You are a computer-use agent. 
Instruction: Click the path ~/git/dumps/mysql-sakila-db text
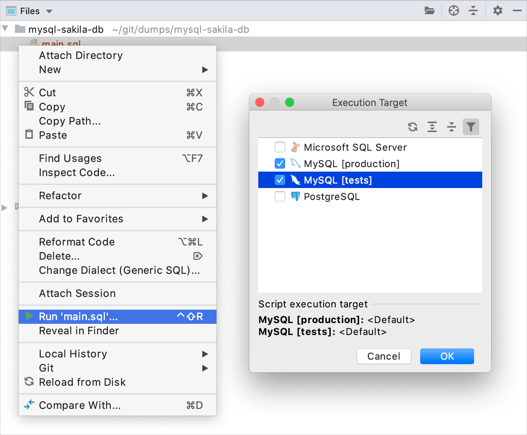point(181,29)
